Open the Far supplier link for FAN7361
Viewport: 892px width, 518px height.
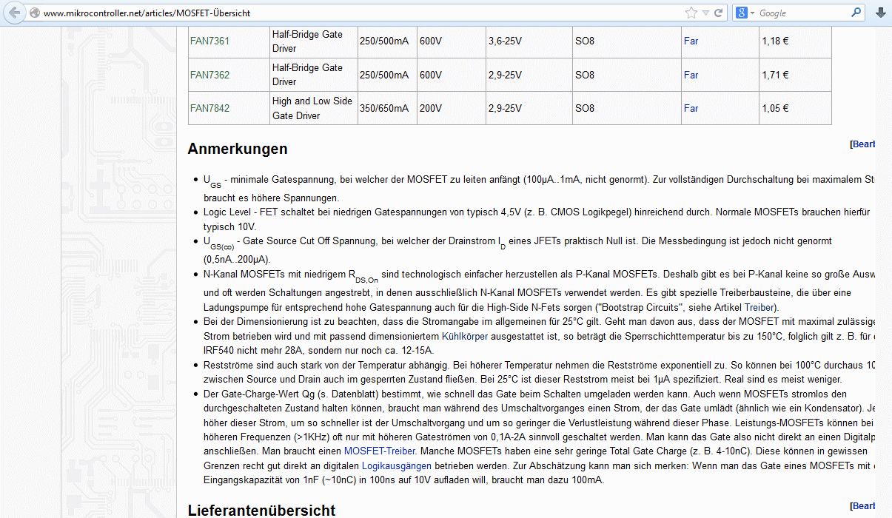(691, 41)
